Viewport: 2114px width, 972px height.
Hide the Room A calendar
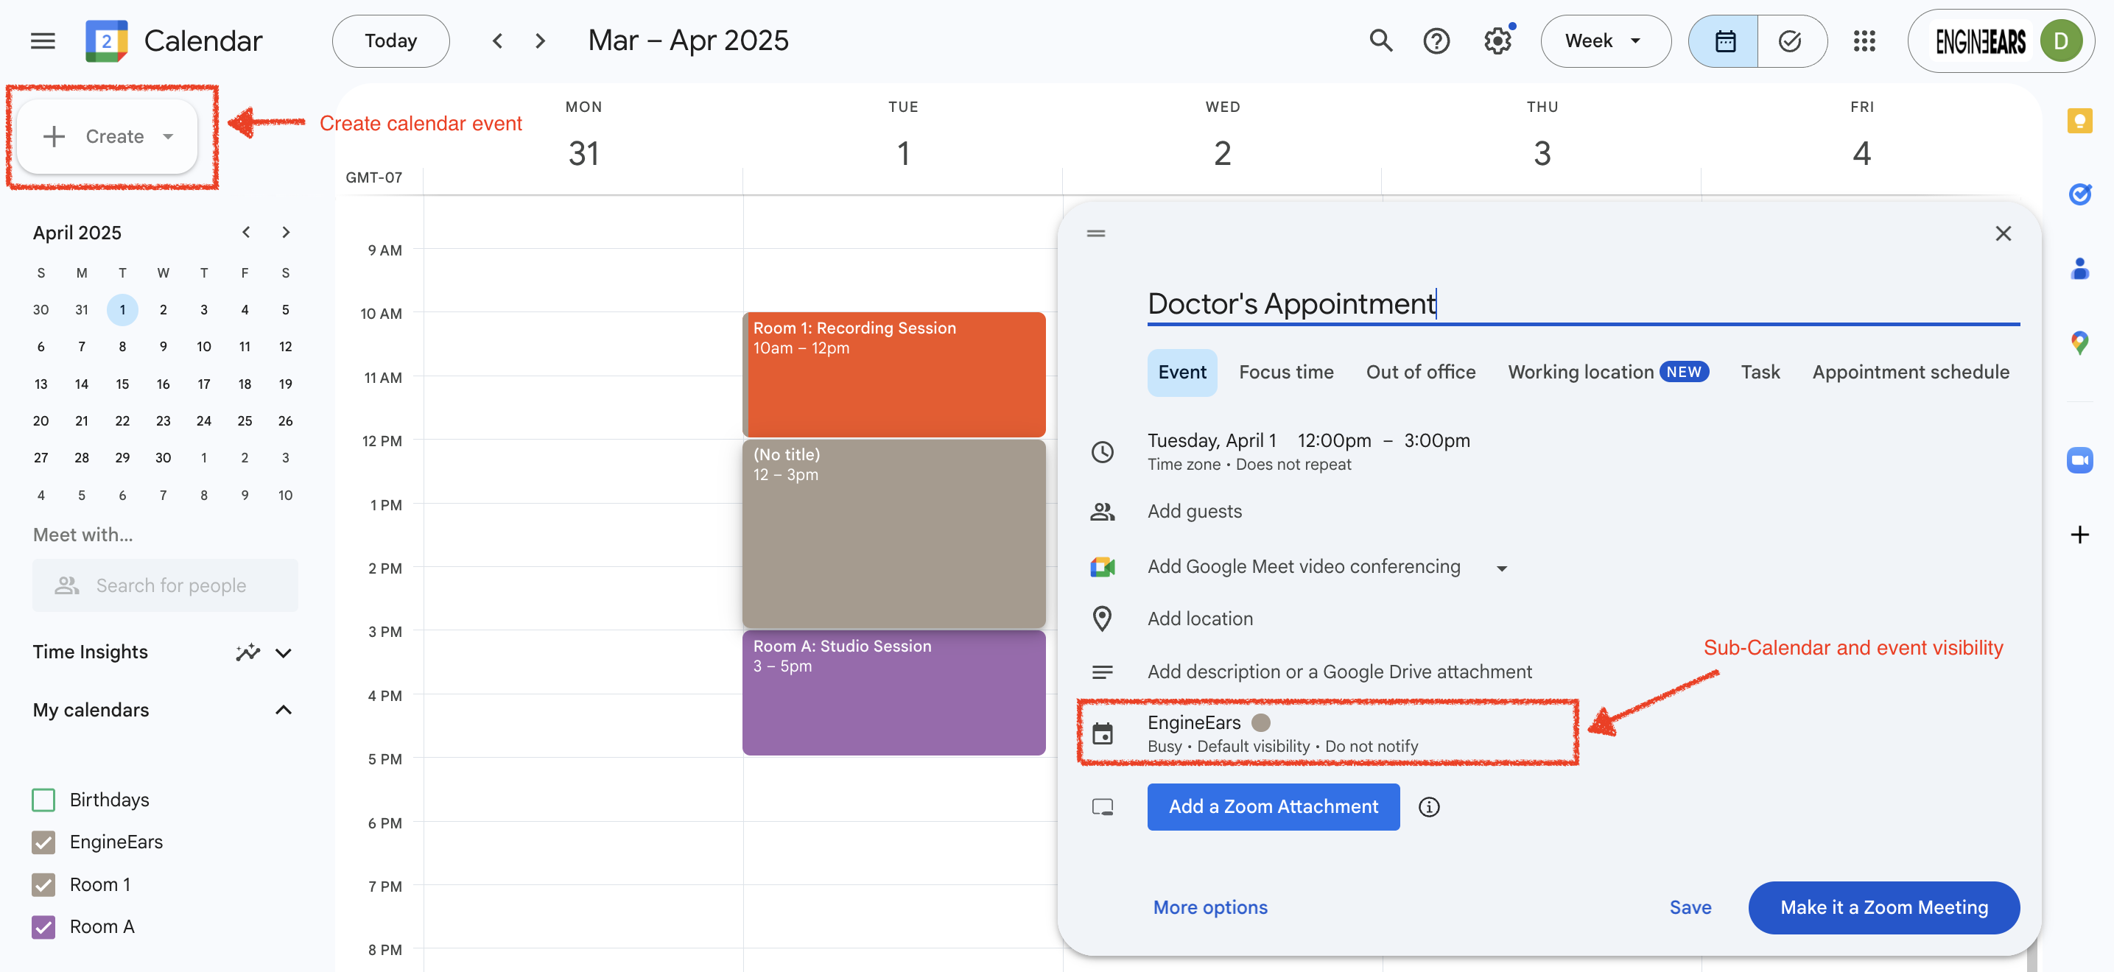point(43,926)
